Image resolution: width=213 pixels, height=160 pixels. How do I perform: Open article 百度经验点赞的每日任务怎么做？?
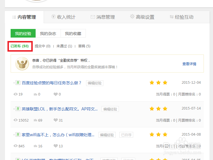[51, 83]
